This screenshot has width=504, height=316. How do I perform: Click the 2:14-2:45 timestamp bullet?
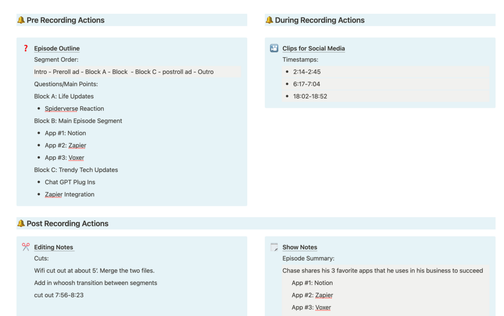click(x=307, y=72)
